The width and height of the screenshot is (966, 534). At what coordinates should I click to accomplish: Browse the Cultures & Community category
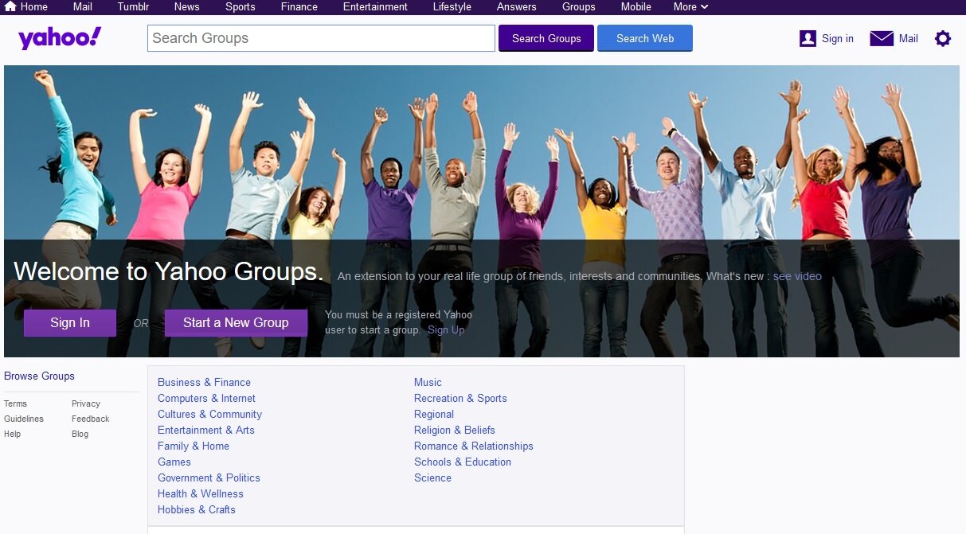click(209, 414)
